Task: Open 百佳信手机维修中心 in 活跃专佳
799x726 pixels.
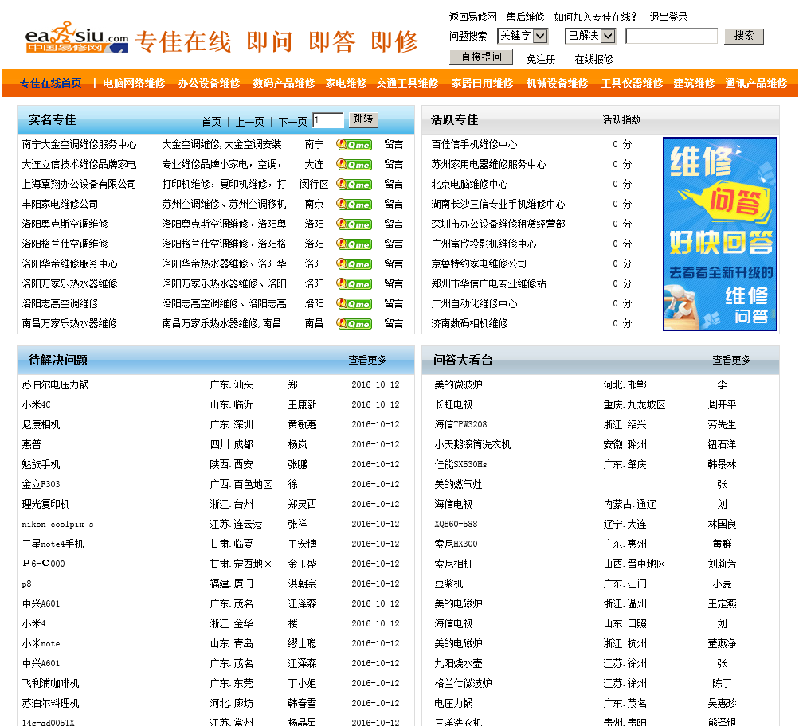Action: pyautogui.click(x=474, y=145)
